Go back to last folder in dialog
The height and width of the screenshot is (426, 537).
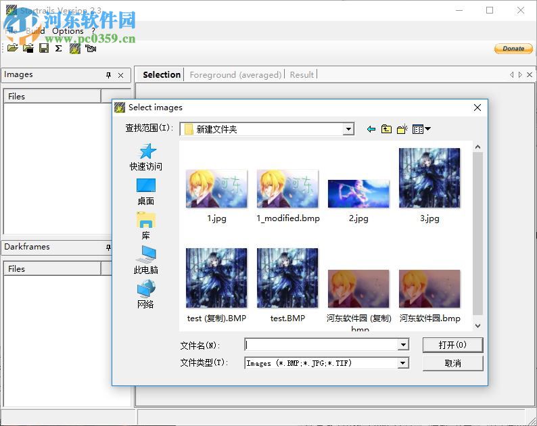(371, 129)
